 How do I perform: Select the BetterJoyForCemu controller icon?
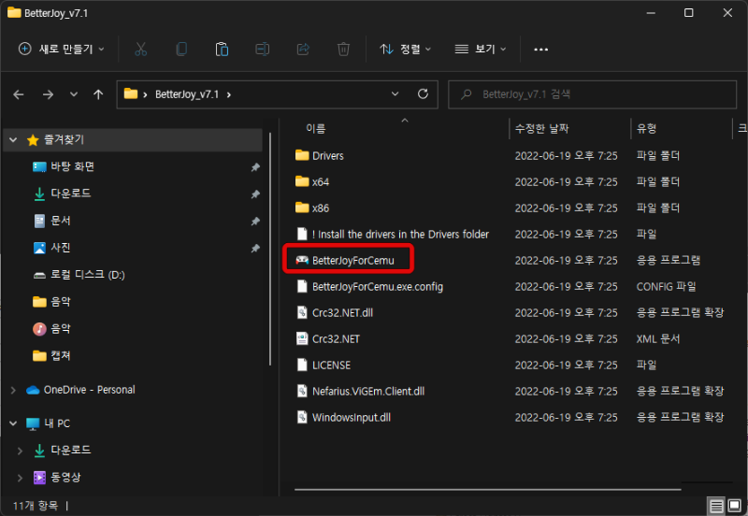[302, 260]
